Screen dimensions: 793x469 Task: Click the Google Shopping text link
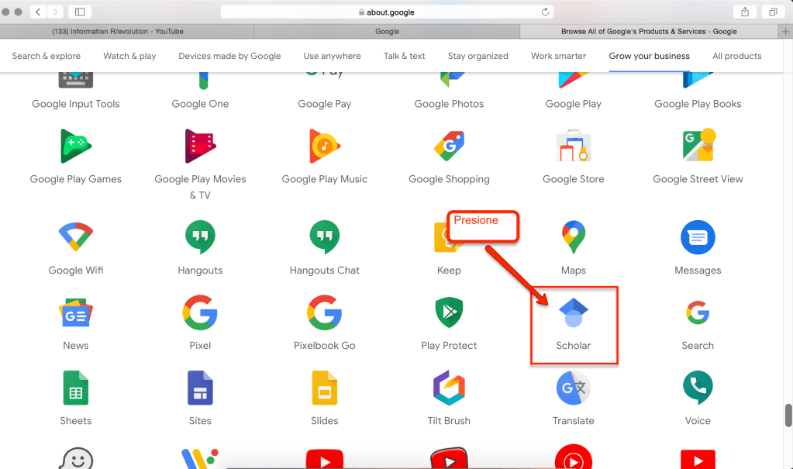449,179
